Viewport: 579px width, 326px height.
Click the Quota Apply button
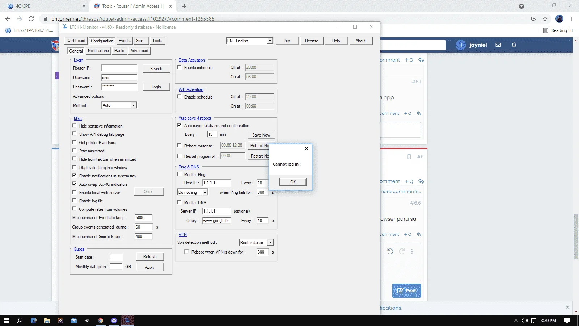click(x=150, y=267)
